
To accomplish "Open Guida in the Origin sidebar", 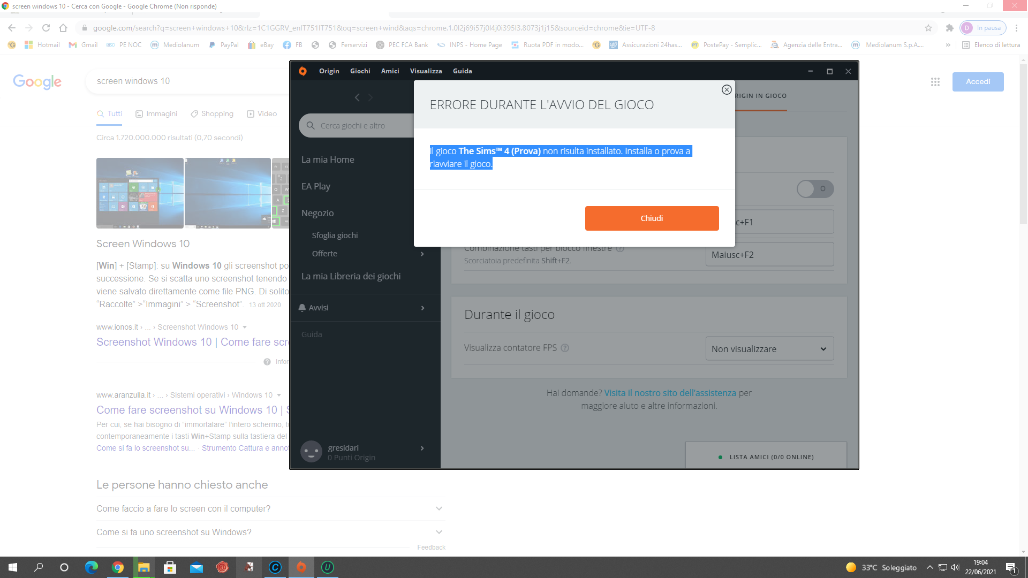I will pyautogui.click(x=312, y=334).
